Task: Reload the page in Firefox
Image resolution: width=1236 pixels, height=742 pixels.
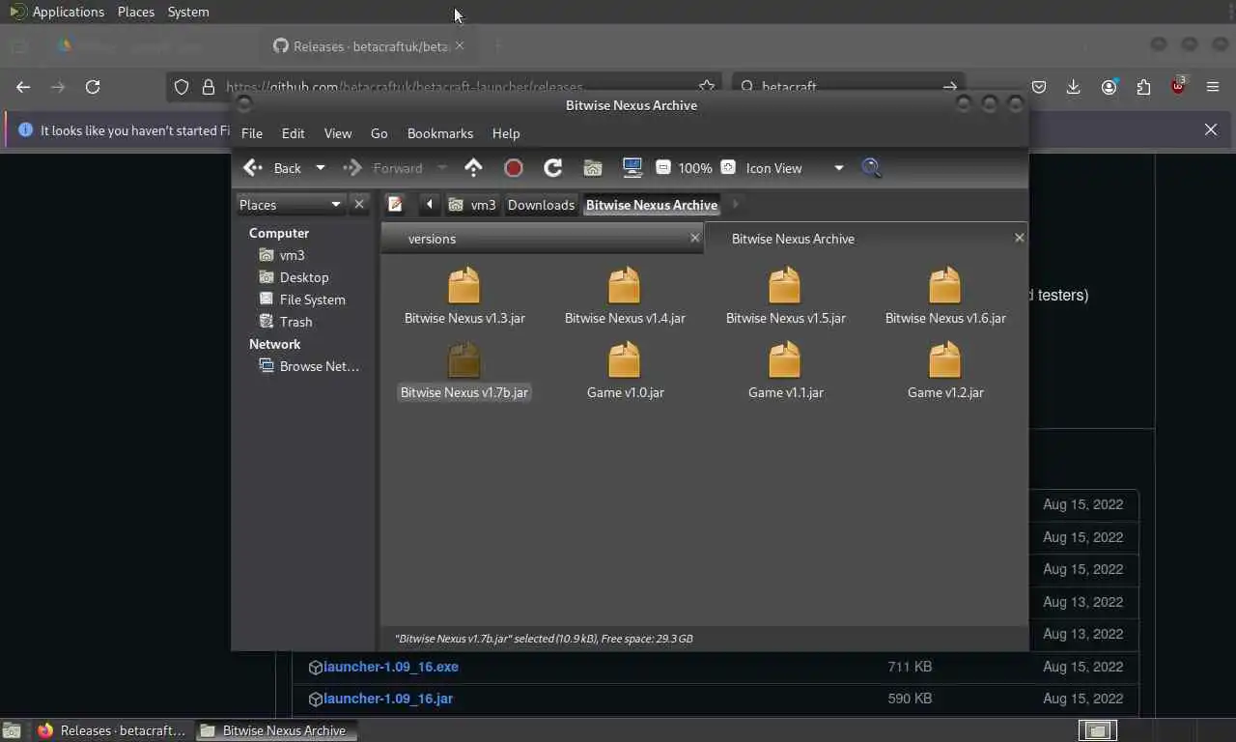Action: tap(93, 87)
